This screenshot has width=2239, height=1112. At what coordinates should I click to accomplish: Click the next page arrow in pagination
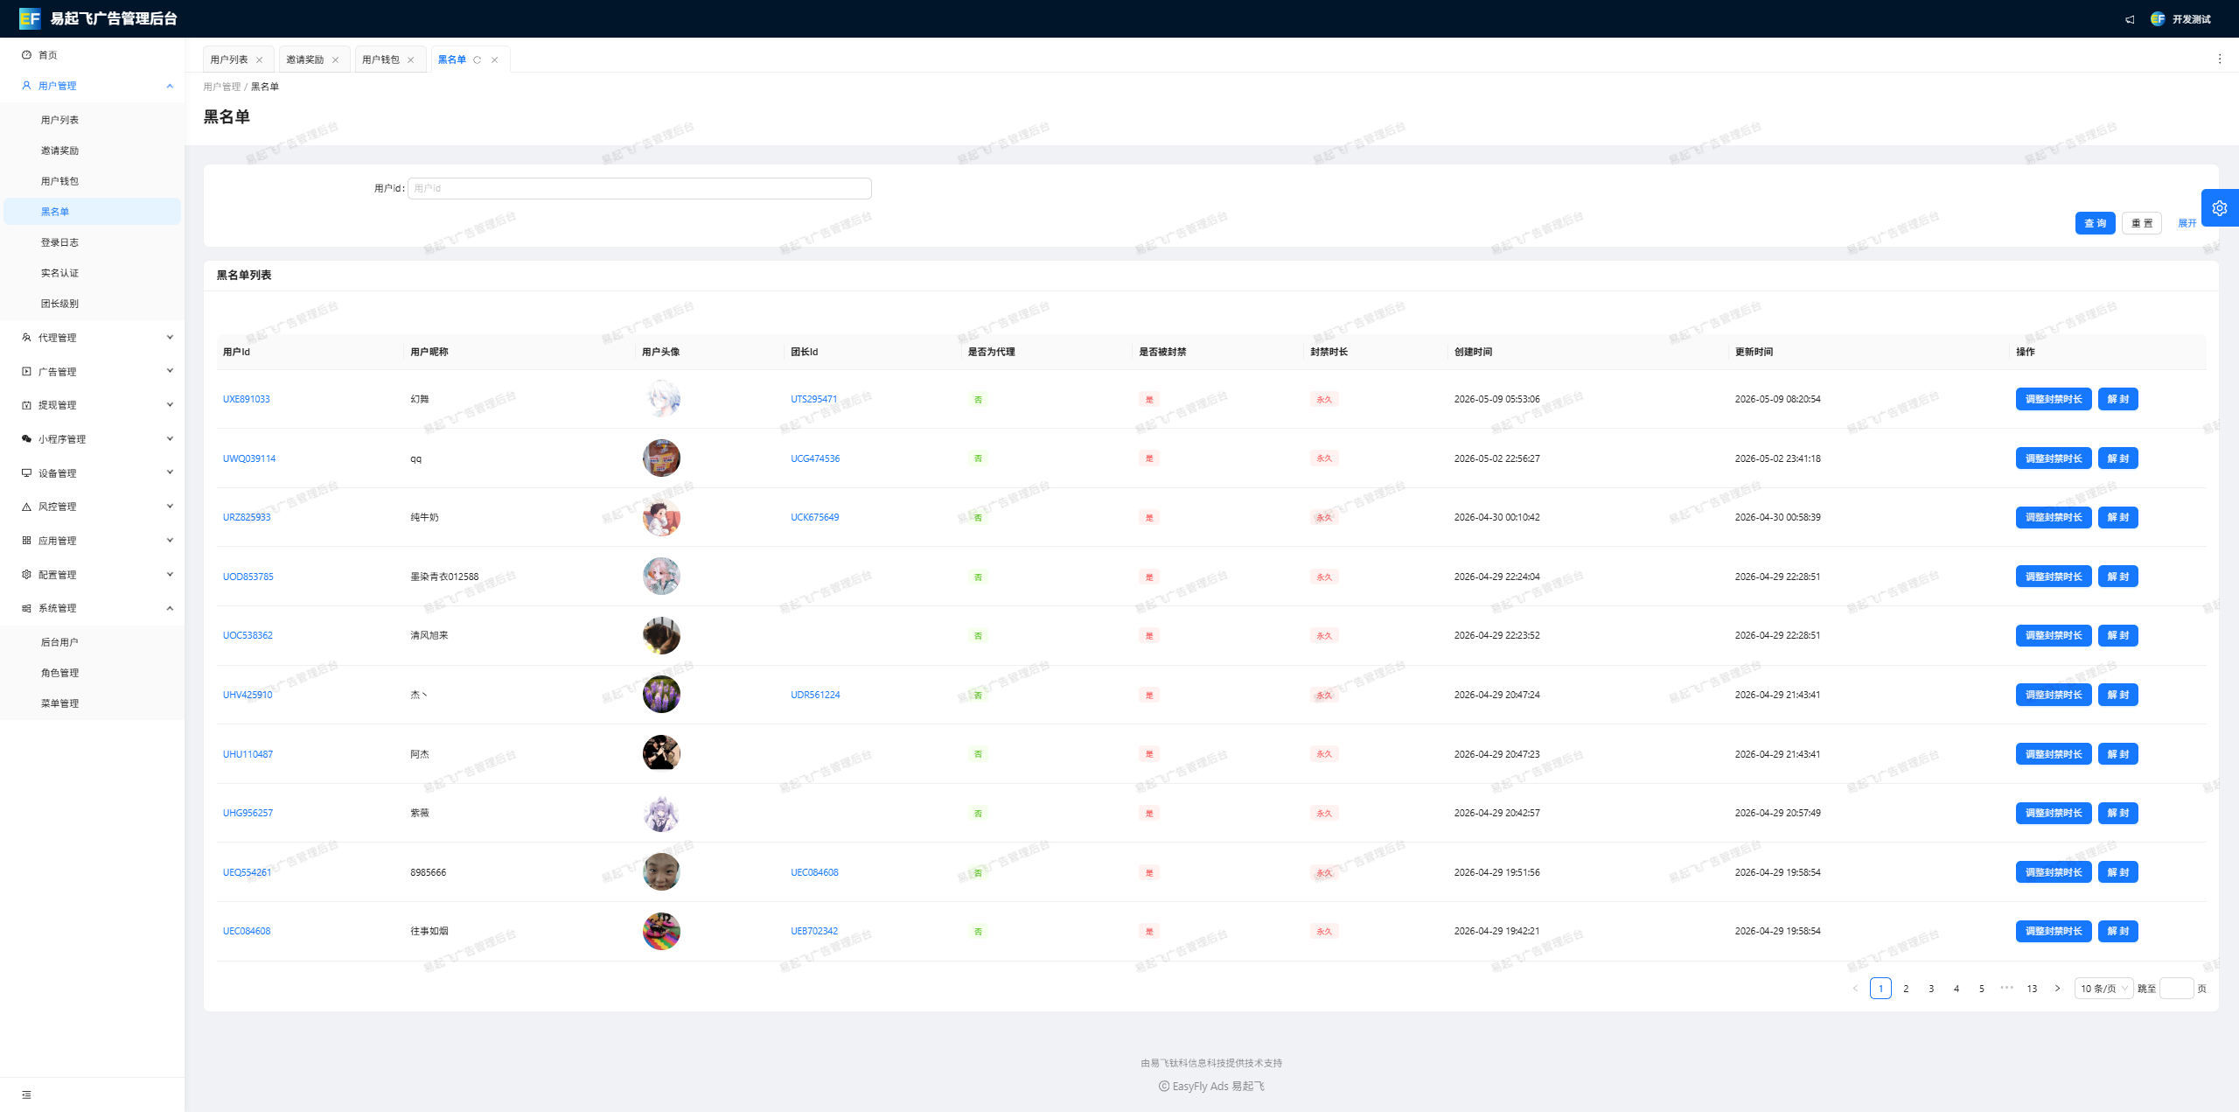click(x=2057, y=988)
